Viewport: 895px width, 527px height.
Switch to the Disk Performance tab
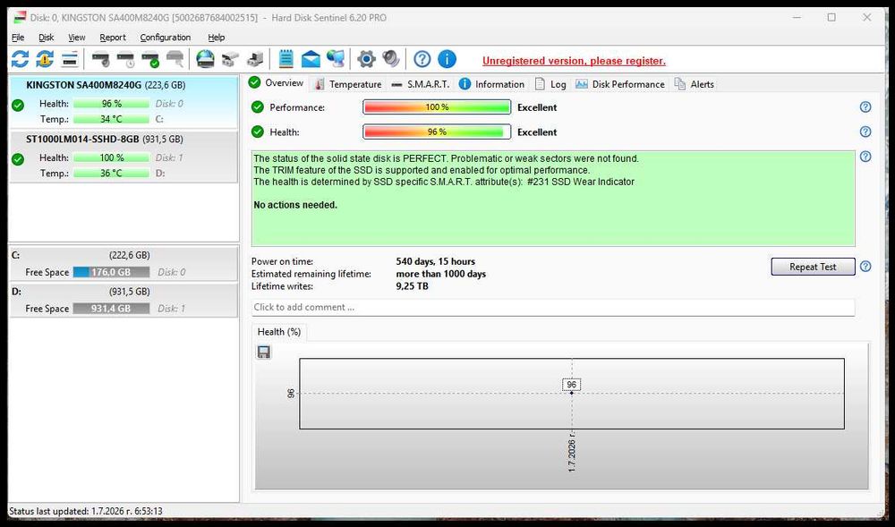620,84
